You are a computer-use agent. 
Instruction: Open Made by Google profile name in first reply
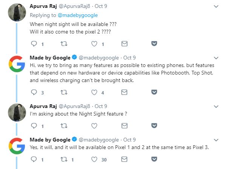coord(50,58)
